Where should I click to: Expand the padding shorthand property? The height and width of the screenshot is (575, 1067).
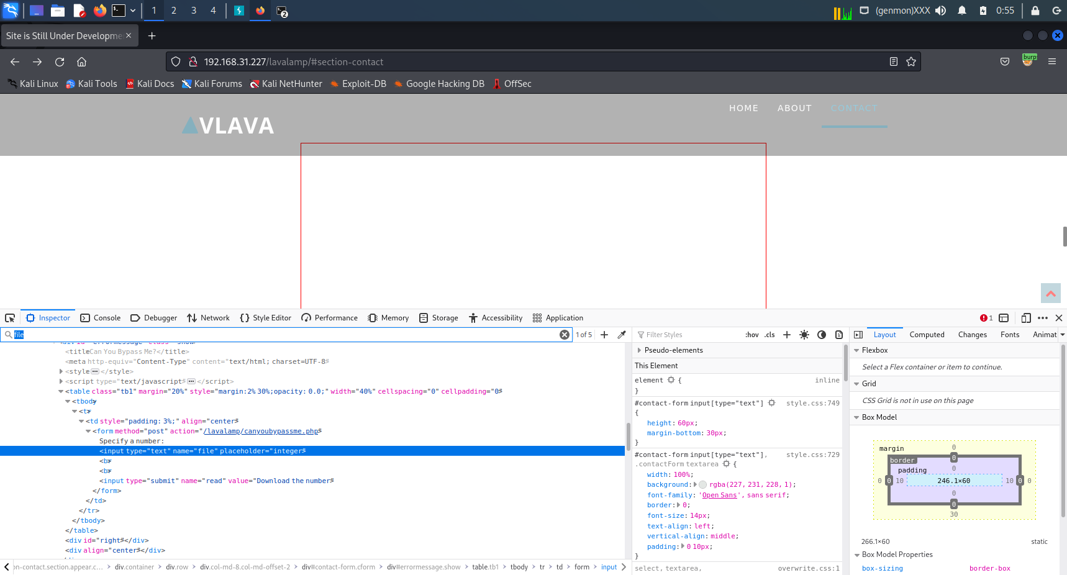point(683,546)
